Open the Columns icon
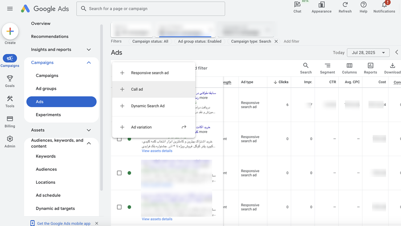401x226 pixels. tap(349, 65)
